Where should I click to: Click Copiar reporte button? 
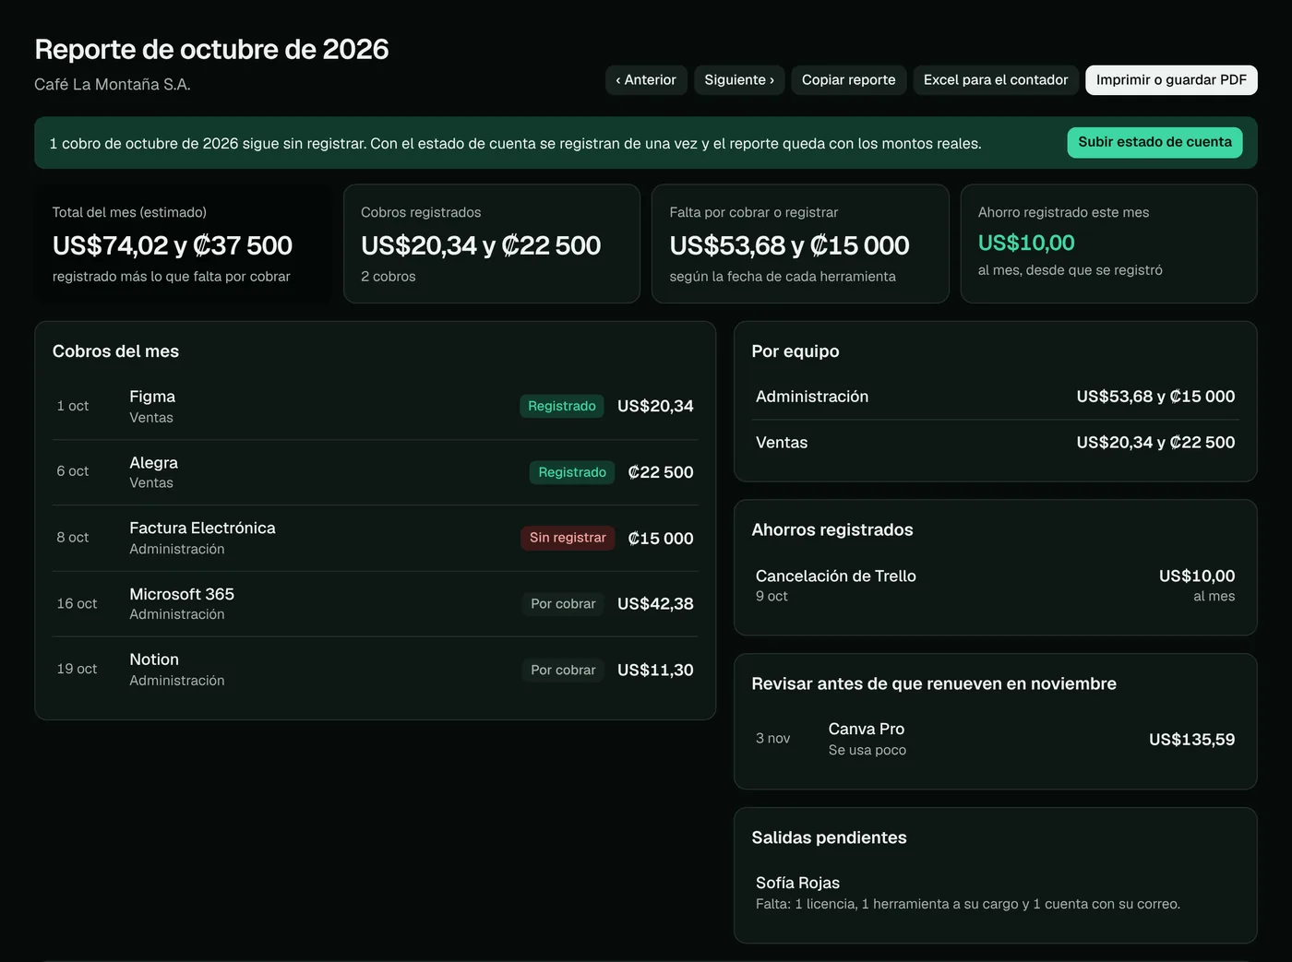pyautogui.click(x=849, y=80)
